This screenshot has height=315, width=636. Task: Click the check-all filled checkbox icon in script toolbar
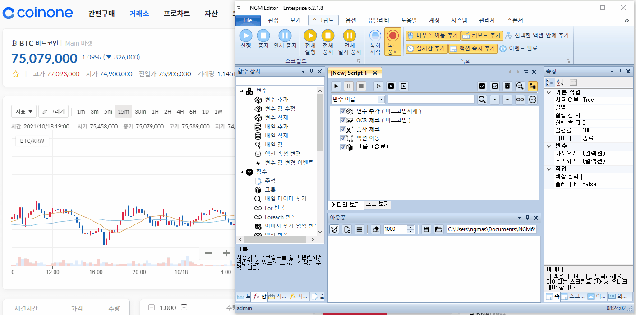[482, 86]
